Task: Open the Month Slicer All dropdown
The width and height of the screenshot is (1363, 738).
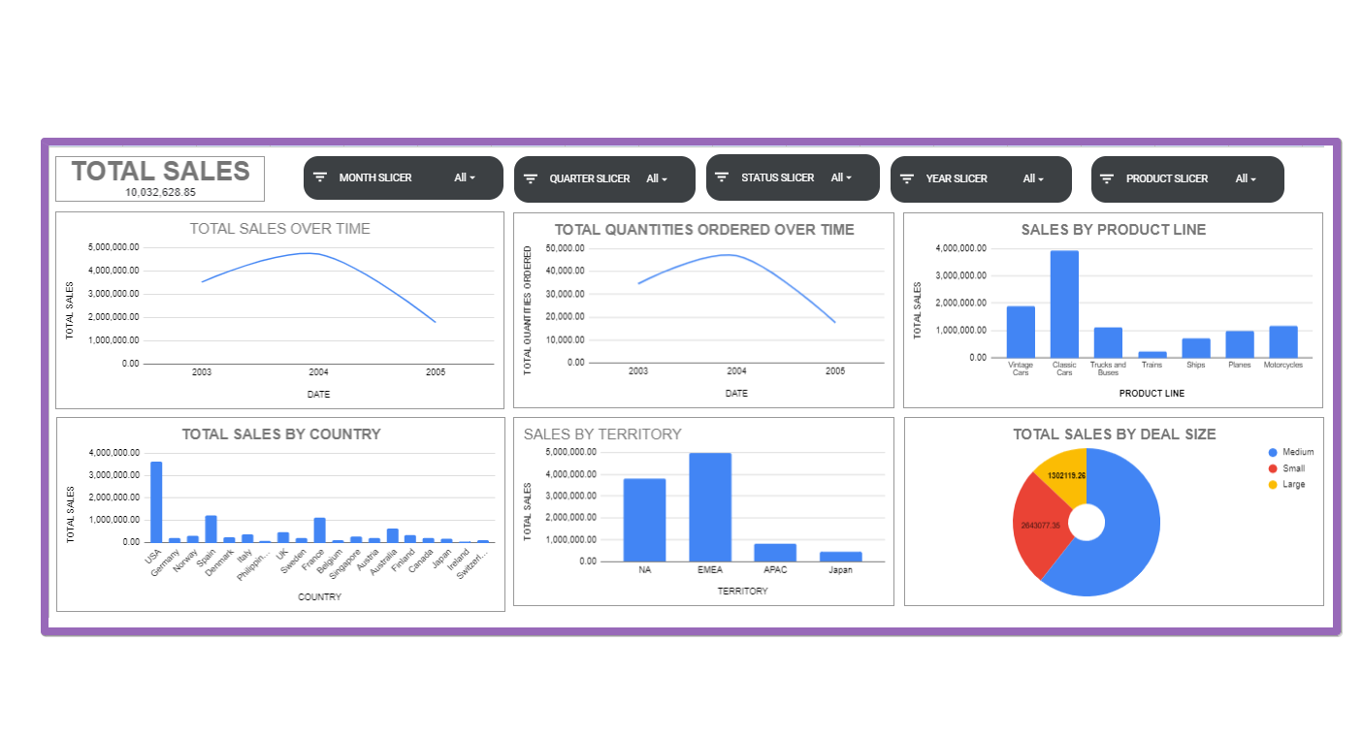Action: coord(467,176)
